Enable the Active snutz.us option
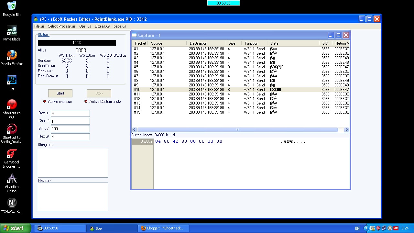 (44, 101)
